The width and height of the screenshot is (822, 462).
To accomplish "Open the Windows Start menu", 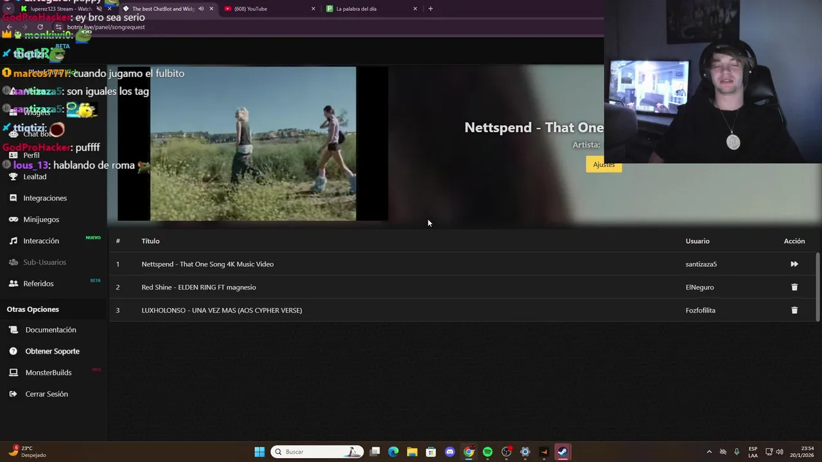I will (x=259, y=452).
